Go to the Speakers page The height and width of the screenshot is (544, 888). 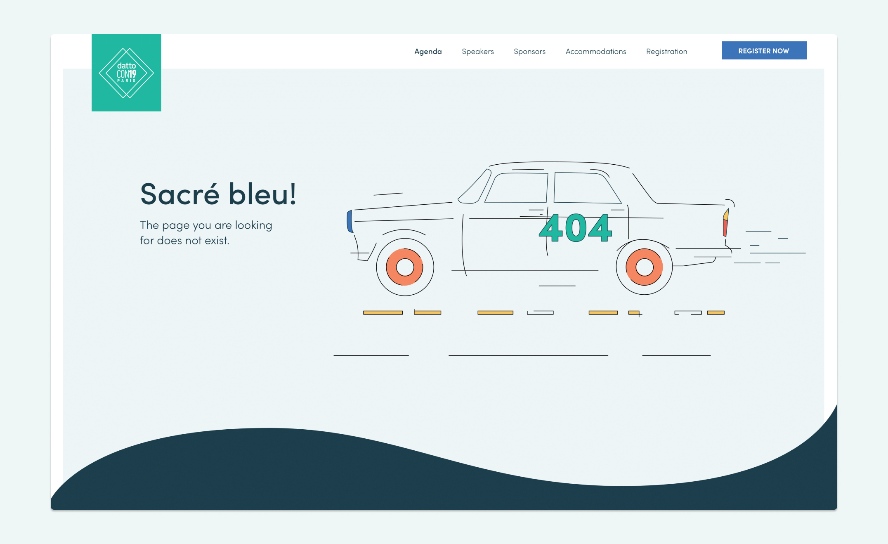pos(477,51)
